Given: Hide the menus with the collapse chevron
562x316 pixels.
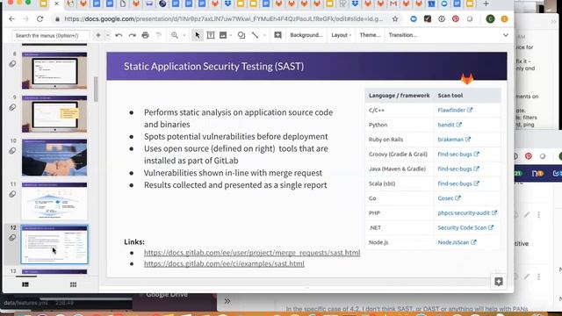Looking at the screenshot, I should pyautogui.click(x=506, y=35).
